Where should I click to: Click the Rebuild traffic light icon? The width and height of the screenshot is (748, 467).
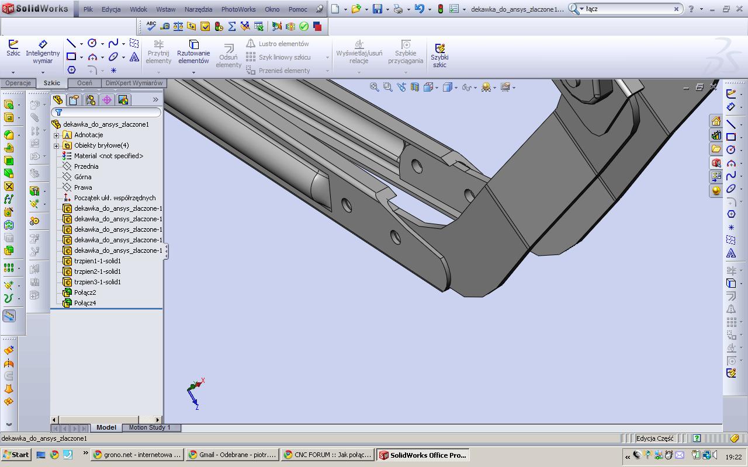pyautogui.click(x=440, y=9)
